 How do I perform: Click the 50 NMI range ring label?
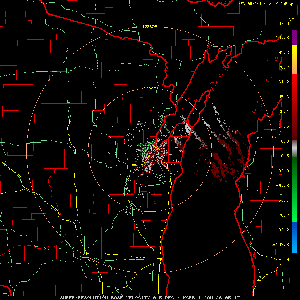coord(150,88)
